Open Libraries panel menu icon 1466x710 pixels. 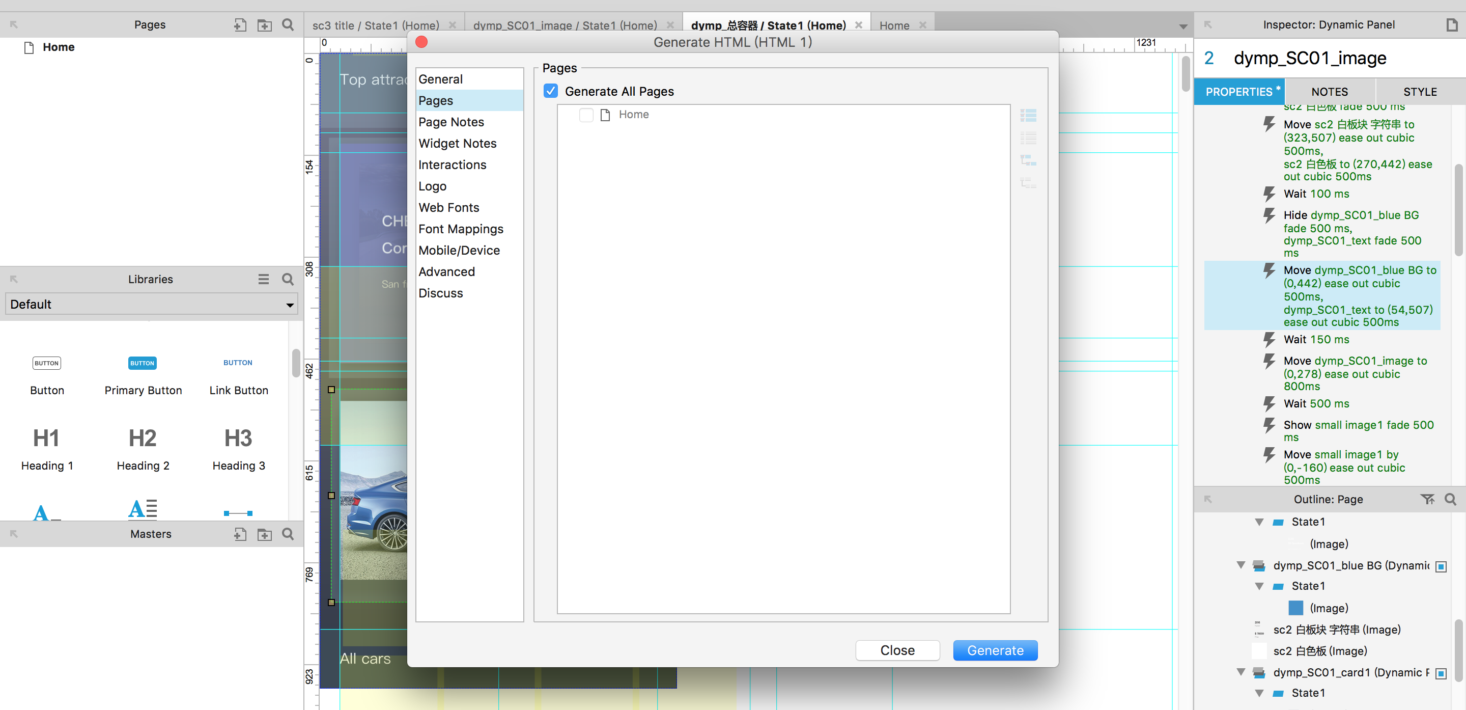pyautogui.click(x=263, y=279)
